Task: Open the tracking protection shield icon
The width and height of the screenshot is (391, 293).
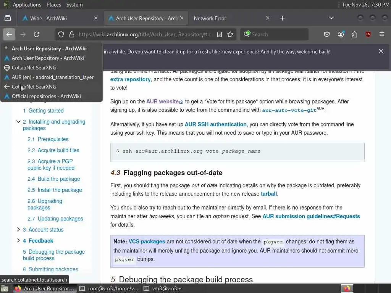Action: point(61,34)
